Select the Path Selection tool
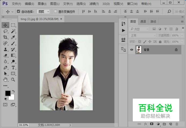186x128 pixels. tap(5, 74)
